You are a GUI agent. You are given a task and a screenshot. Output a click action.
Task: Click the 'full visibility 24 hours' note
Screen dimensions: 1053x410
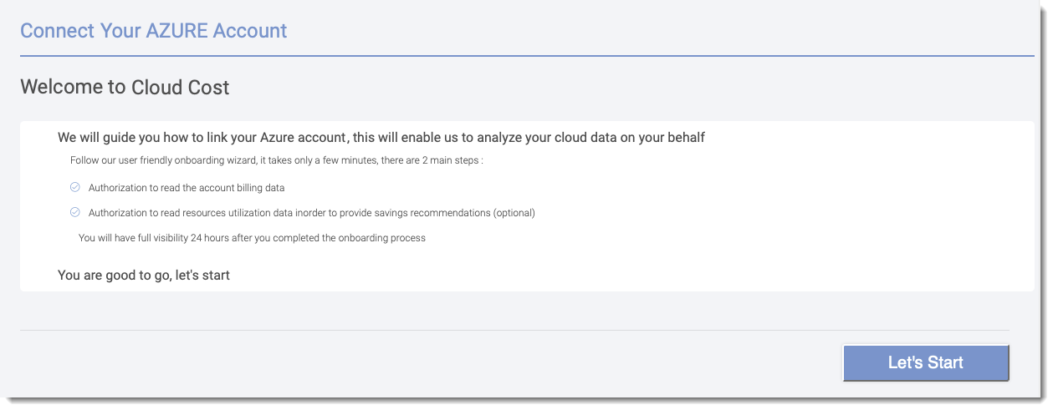click(252, 238)
